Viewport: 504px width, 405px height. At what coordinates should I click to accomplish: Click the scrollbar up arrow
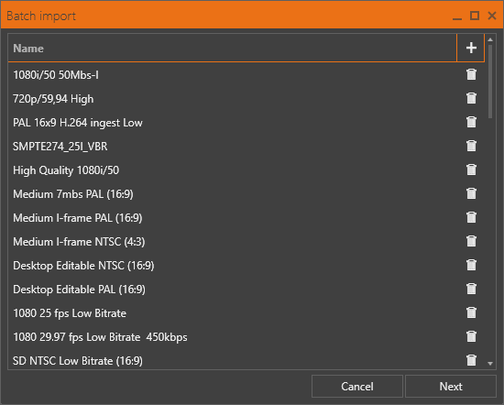point(490,39)
